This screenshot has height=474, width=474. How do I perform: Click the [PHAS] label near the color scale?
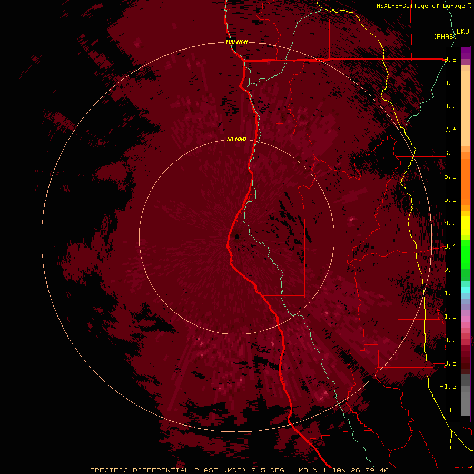(445, 36)
